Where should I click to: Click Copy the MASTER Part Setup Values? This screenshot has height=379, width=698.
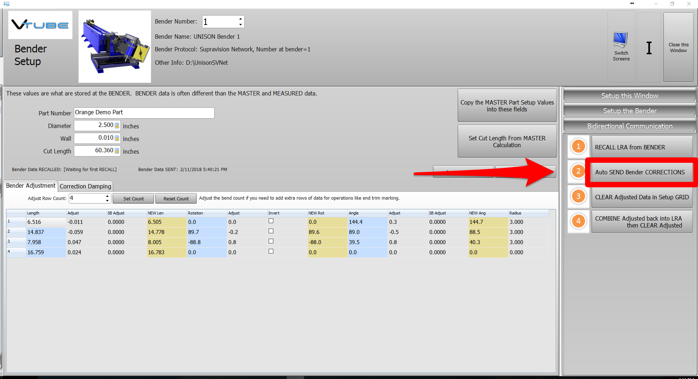[x=507, y=106]
